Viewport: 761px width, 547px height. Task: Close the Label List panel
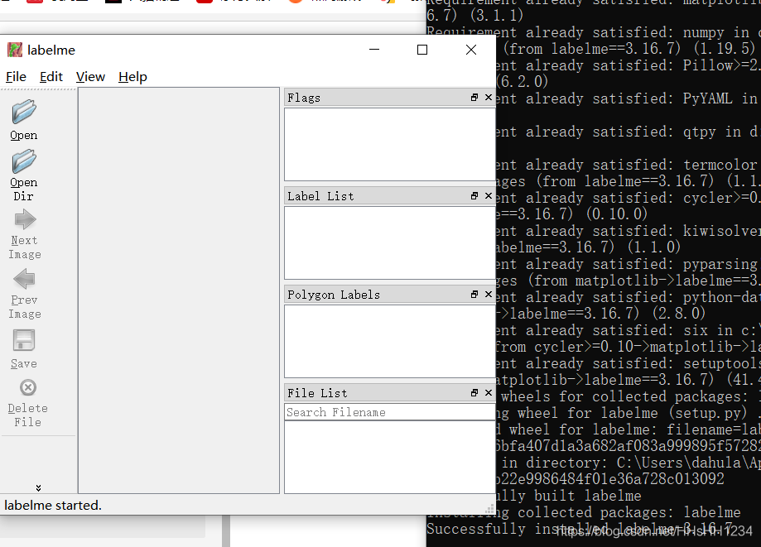tap(489, 196)
